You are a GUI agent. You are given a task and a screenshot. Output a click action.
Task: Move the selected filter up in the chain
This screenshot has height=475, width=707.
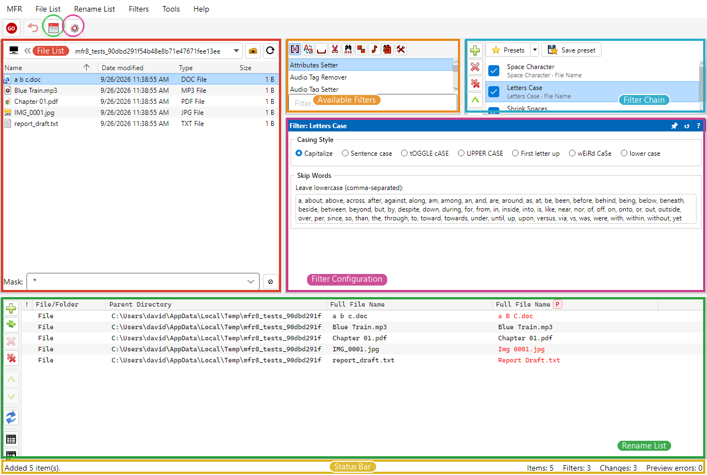click(475, 100)
